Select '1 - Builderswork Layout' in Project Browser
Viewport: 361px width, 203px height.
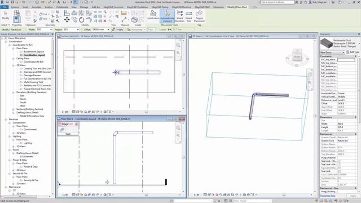(x=32, y=52)
